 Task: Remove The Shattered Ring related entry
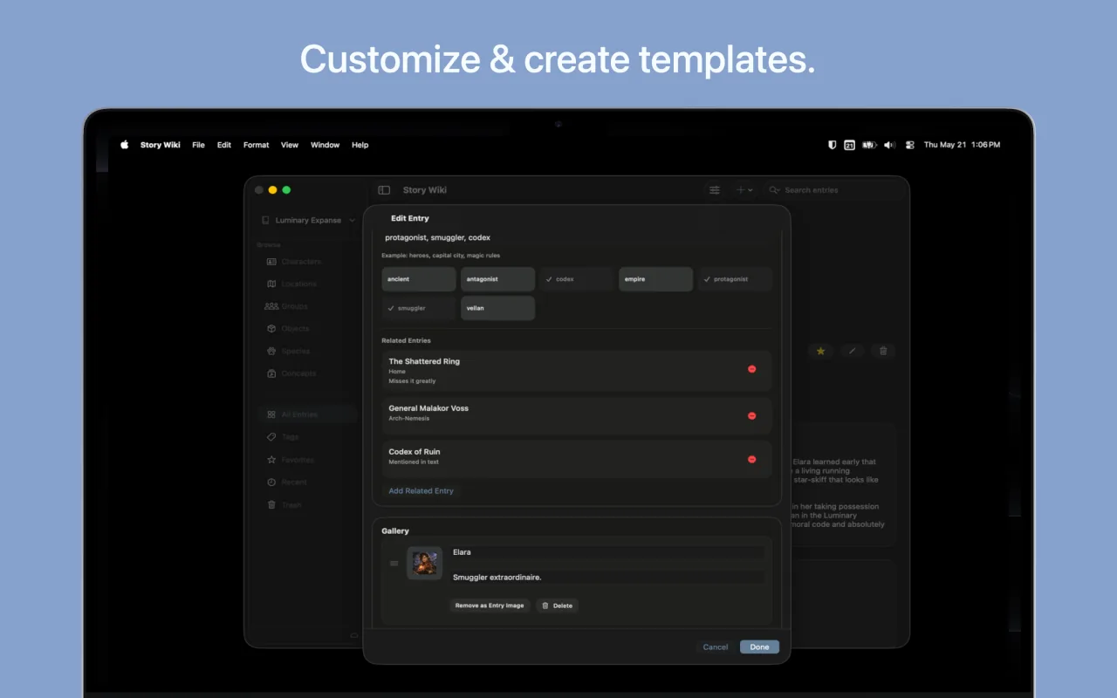point(752,369)
